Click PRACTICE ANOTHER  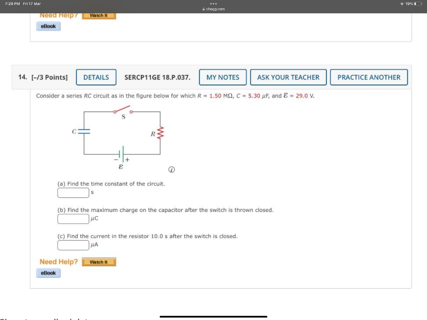pos(369,77)
